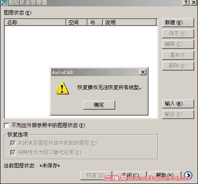Toggle 关闭未在图层状态中找到的图层 checkbox
This screenshot has height=184, width=198.
(x=13, y=143)
